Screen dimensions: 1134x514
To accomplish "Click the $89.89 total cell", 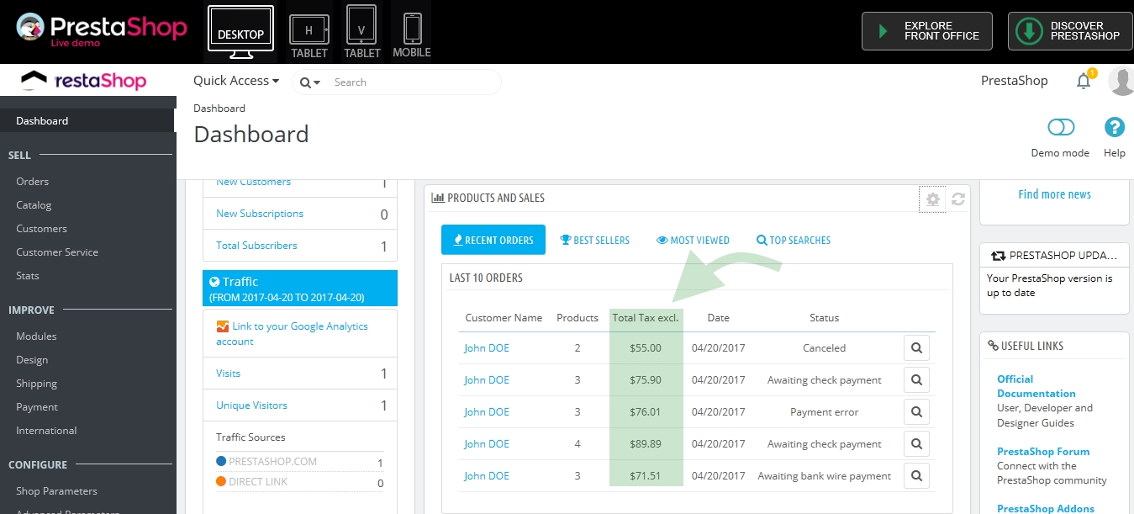I will pos(646,443).
